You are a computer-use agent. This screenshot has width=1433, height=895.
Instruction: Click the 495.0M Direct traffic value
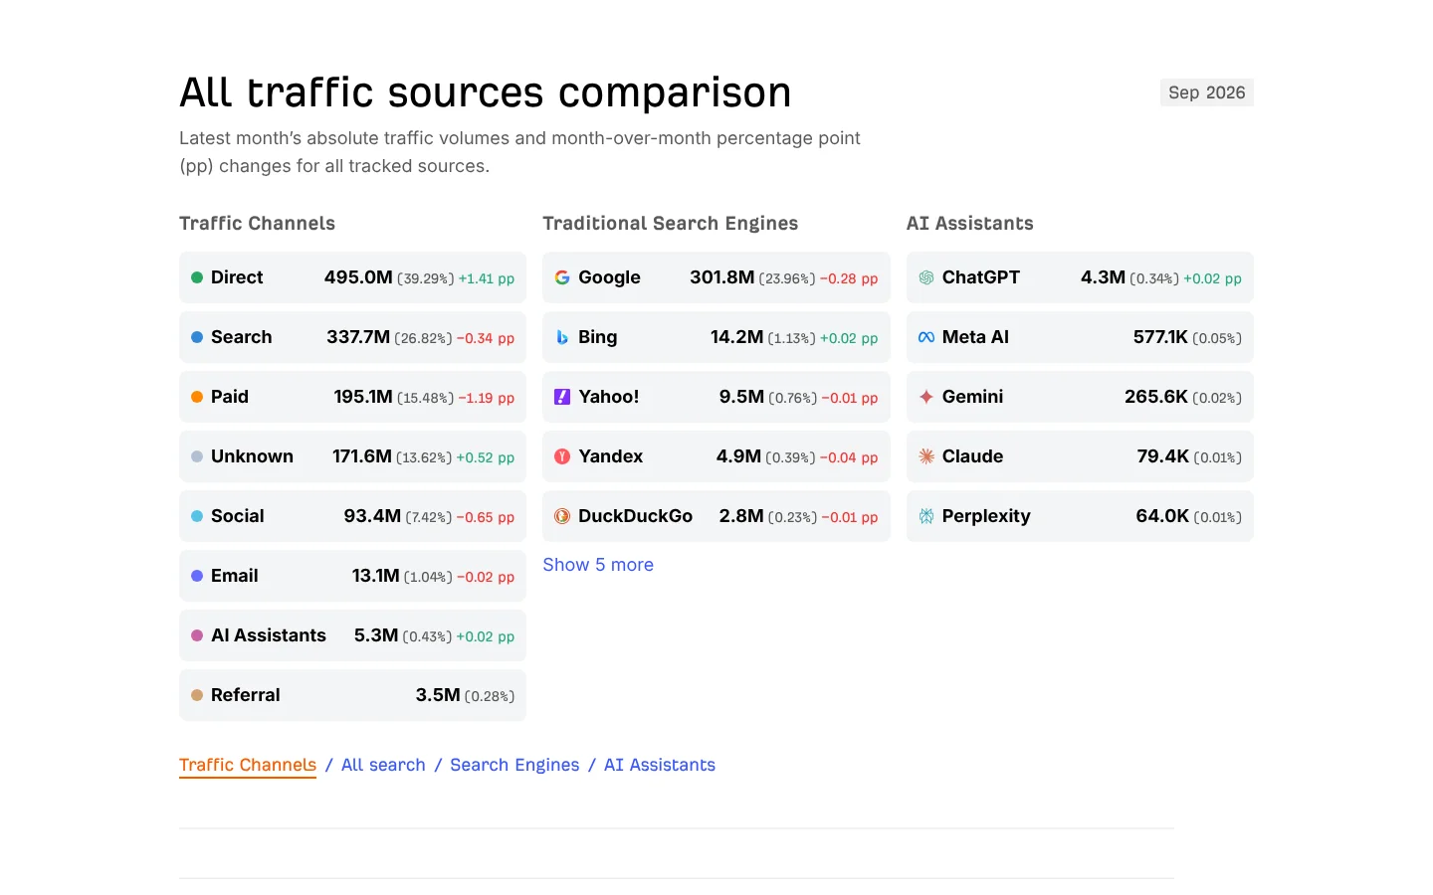(358, 277)
